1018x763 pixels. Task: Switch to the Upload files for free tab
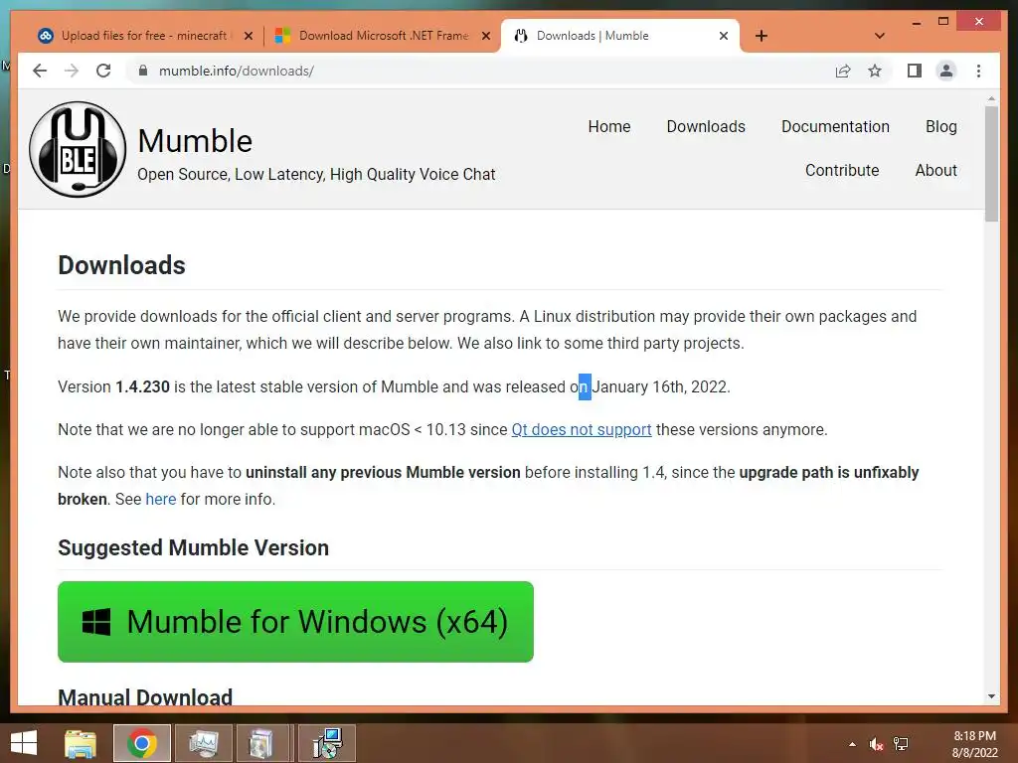pyautogui.click(x=143, y=36)
